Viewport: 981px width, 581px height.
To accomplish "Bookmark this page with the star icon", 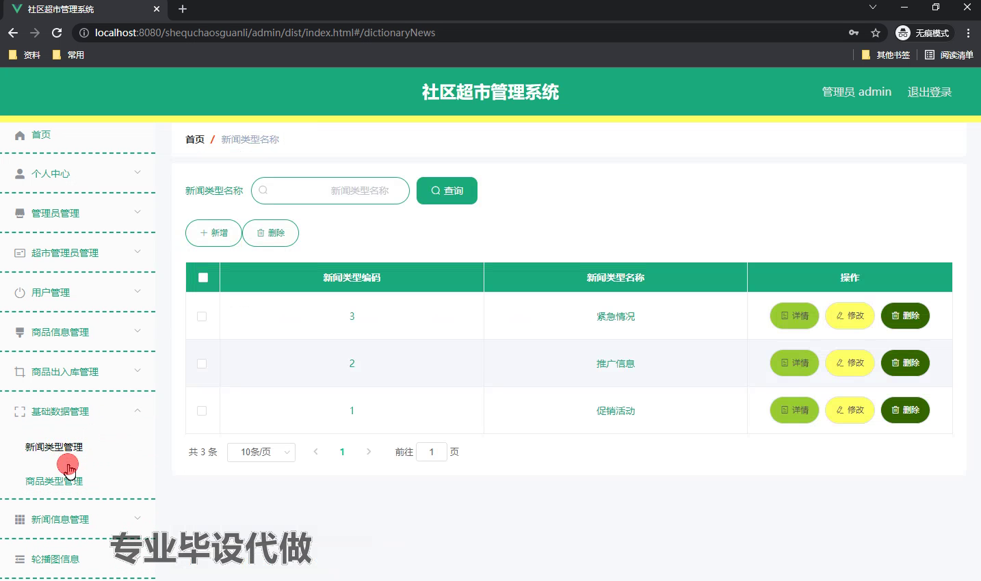I will (876, 33).
